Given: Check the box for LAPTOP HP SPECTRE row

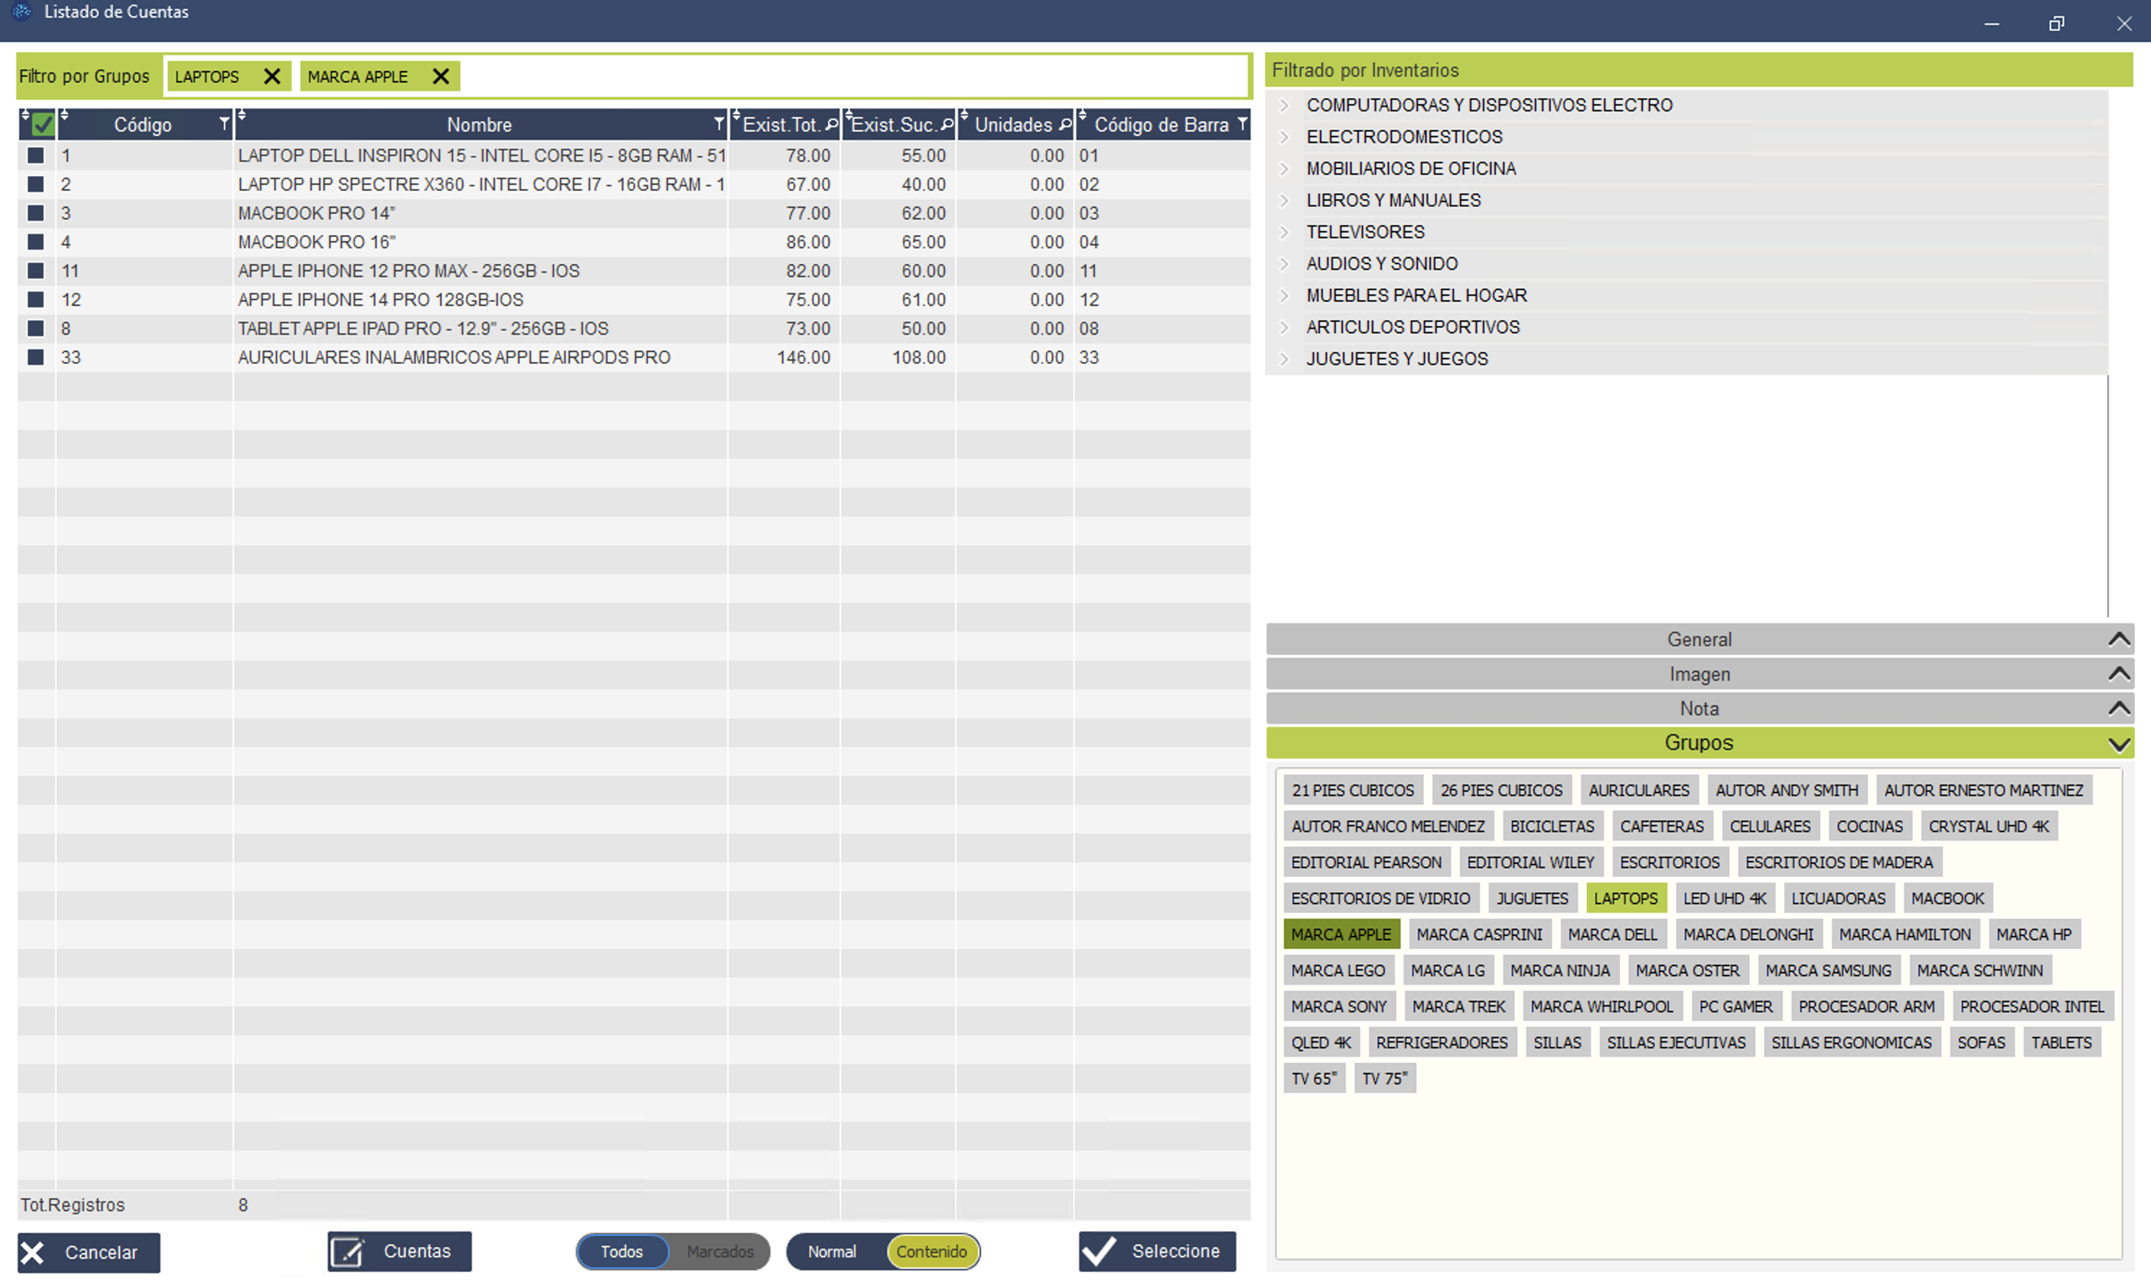Looking at the screenshot, I should [x=35, y=184].
